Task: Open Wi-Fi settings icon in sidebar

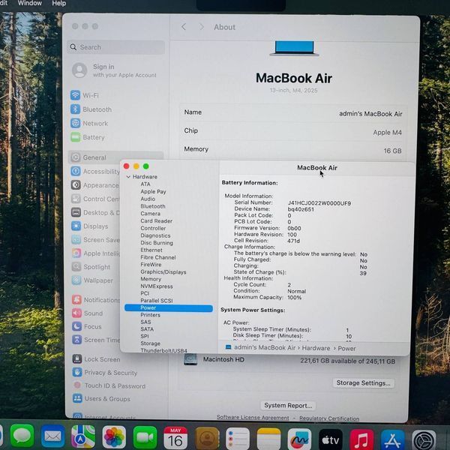Action: pyautogui.click(x=75, y=95)
